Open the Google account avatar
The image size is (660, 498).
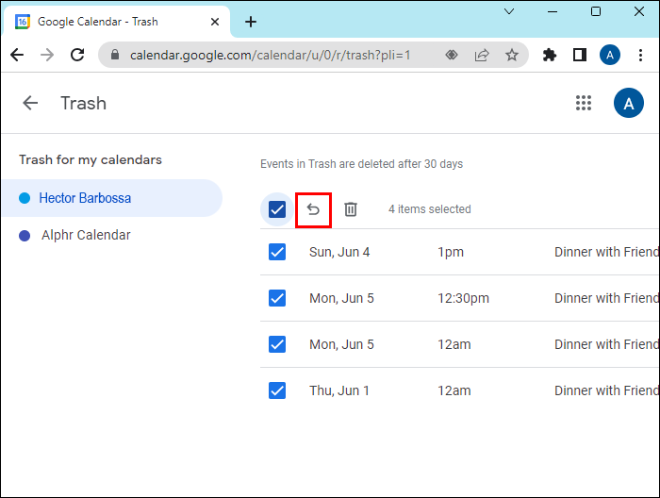click(628, 103)
